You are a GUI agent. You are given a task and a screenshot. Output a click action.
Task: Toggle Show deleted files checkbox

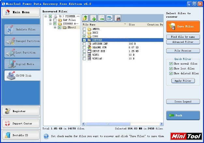(x=171, y=73)
